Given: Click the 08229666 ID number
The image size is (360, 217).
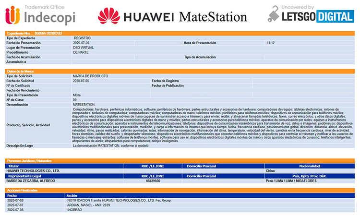Looking at the screenshot, I should click(153, 181).
